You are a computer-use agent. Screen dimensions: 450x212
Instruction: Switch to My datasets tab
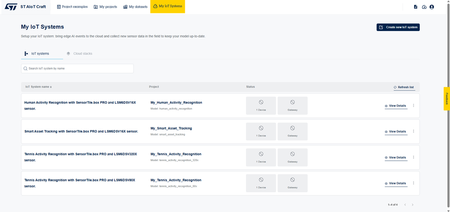click(135, 7)
